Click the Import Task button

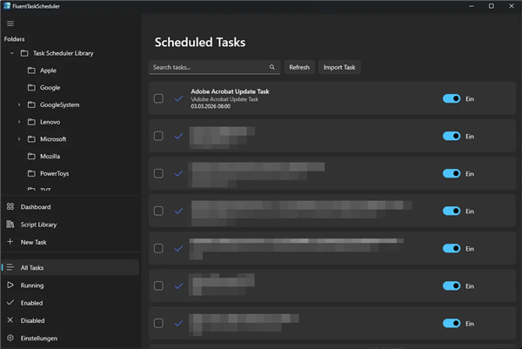coord(339,67)
